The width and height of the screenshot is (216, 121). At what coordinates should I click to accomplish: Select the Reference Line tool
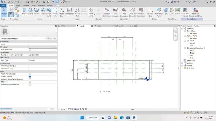[x=150, y=12]
